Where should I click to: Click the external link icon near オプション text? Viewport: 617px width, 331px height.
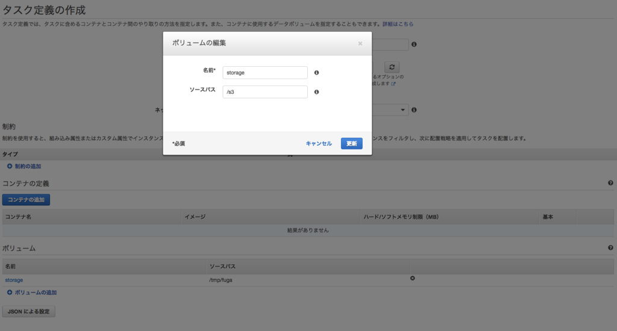point(393,84)
